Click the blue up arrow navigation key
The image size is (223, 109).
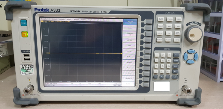click(x=191, y=52)
